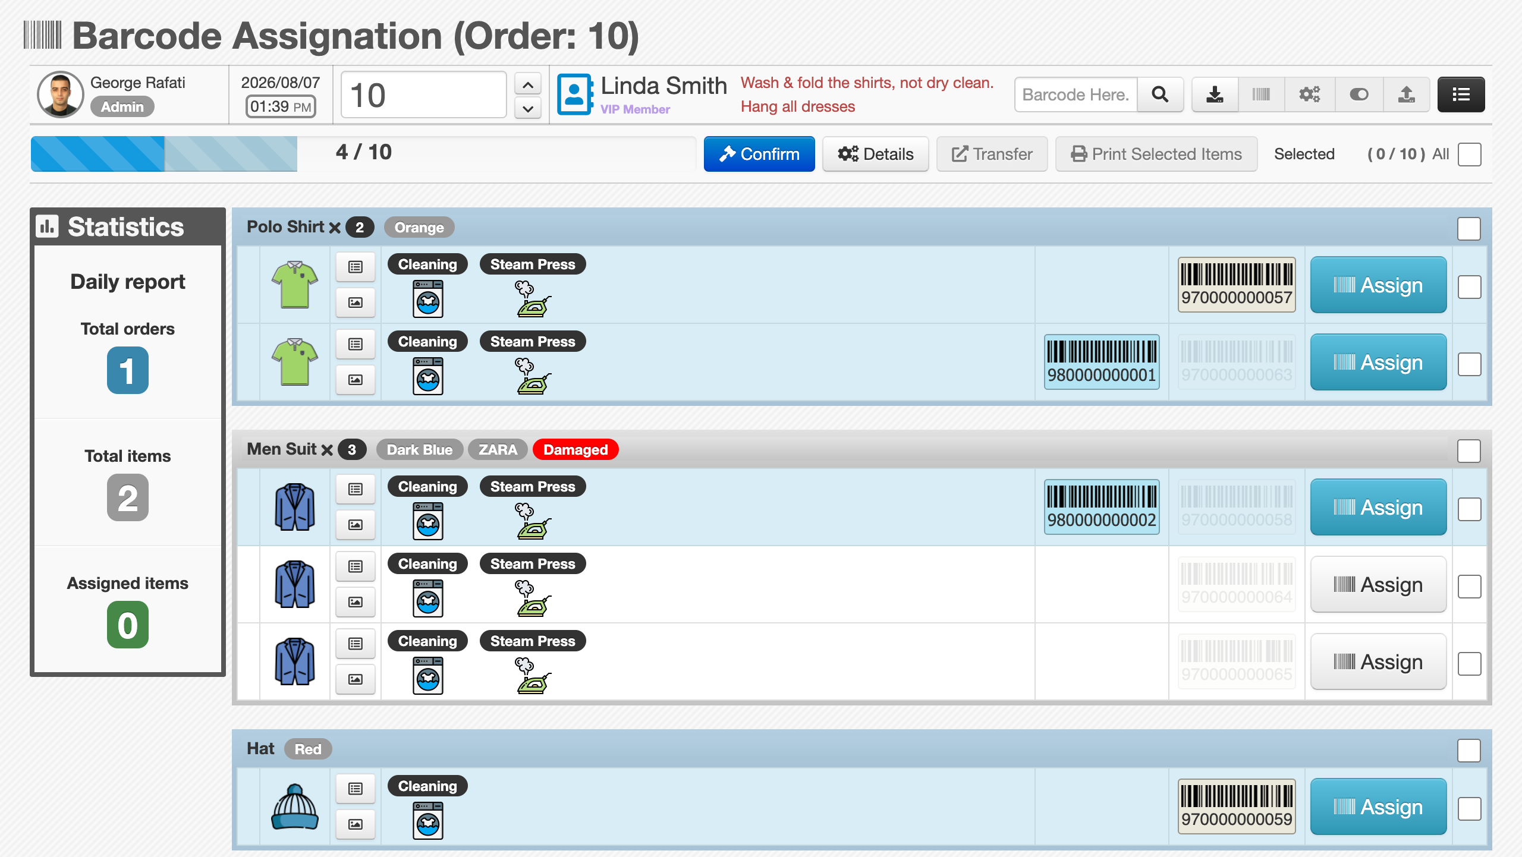This screenshot has width=1522, height=857.
Task: Assign barcode 970000000064 to Men Suit
Action: point(1378,584)
